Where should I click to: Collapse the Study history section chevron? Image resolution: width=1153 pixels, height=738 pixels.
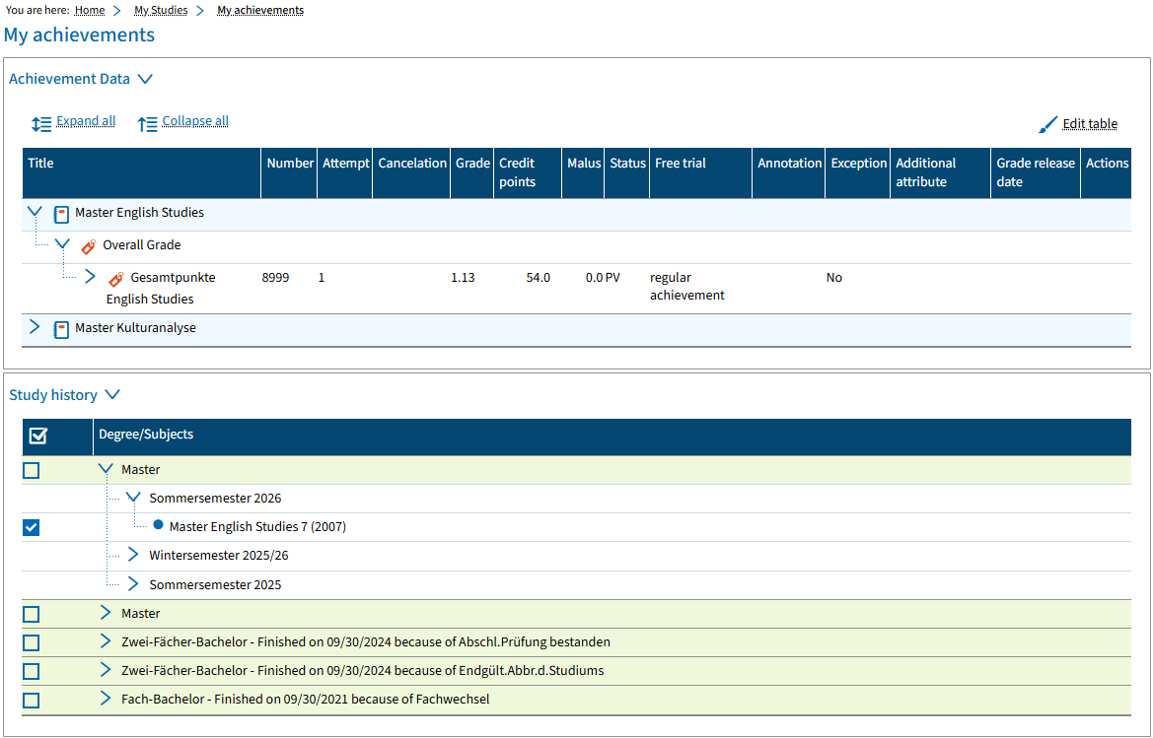[x=112, y=395]
